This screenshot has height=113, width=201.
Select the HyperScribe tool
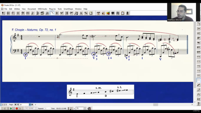[x=42, y=13]
